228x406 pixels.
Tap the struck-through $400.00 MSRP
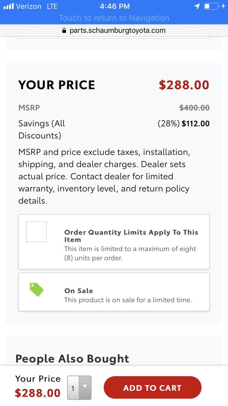click(x=194, y=108)
